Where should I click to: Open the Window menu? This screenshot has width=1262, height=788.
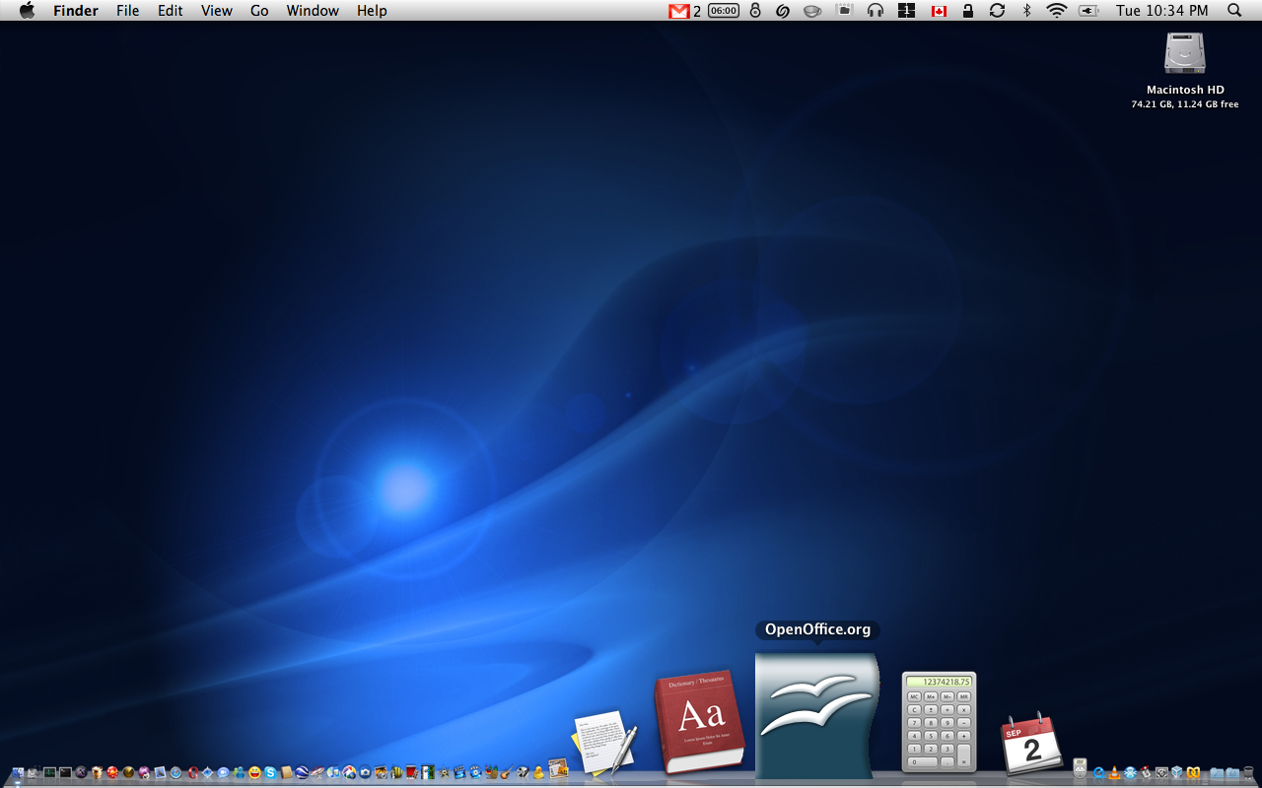click(x=313, y=11)
